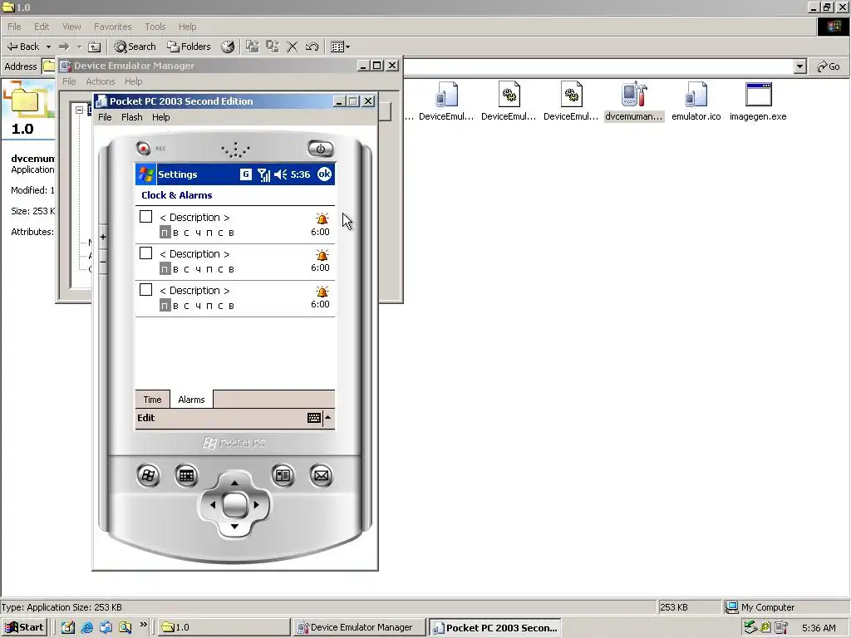Image resolution: width=851 pixels, height=638 pixels.
Task: Tap the bell icon of the third alarm
Action: click(x=322, y=291)
